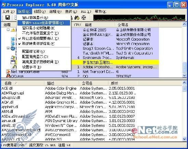Click the binoculars find toolbar icon
This screenshot has width=188, height=149.
pyautogui.click(x=77, y=18)
